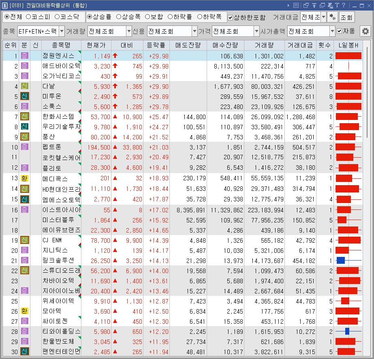Image resolution: width=374 pixels, height=359 pixels.
Task: Click the red up-triangle on 한화시스템 row
Action: click(115, 117)
